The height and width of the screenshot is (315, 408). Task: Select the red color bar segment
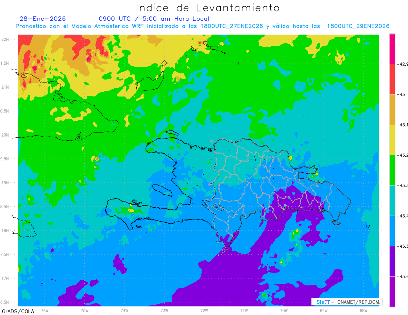(x=392, y=79)
